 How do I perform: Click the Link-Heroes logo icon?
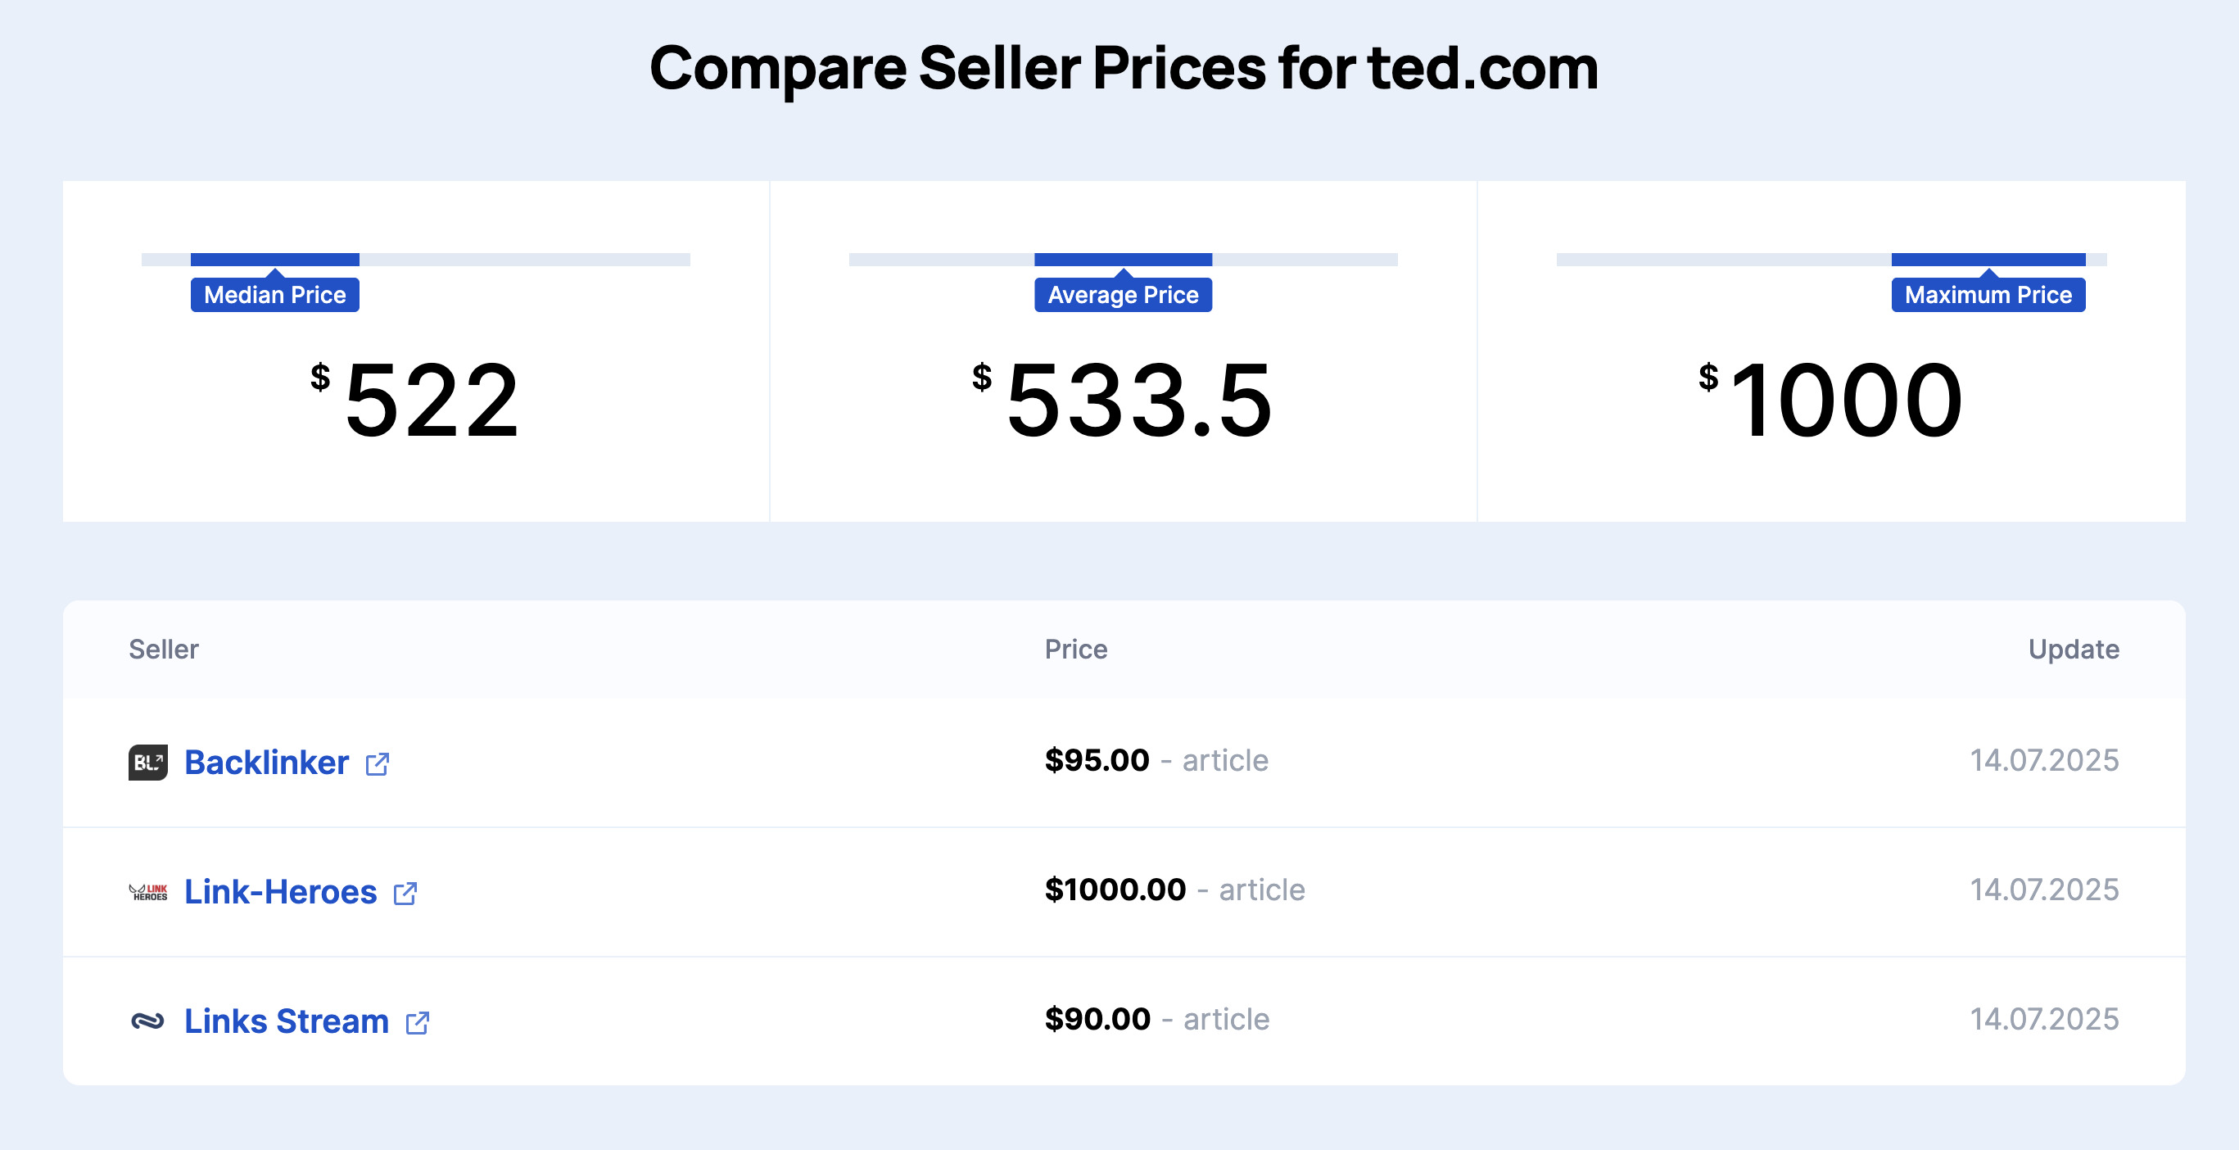pos(147,892)
